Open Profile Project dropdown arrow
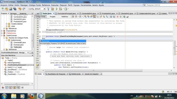 click(x=68, y=9)
